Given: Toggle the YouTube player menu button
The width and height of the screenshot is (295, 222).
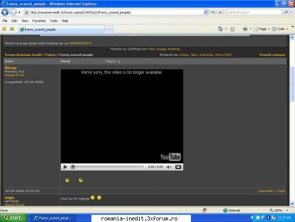Looking at the screenshot, I should tap(178, 167).
